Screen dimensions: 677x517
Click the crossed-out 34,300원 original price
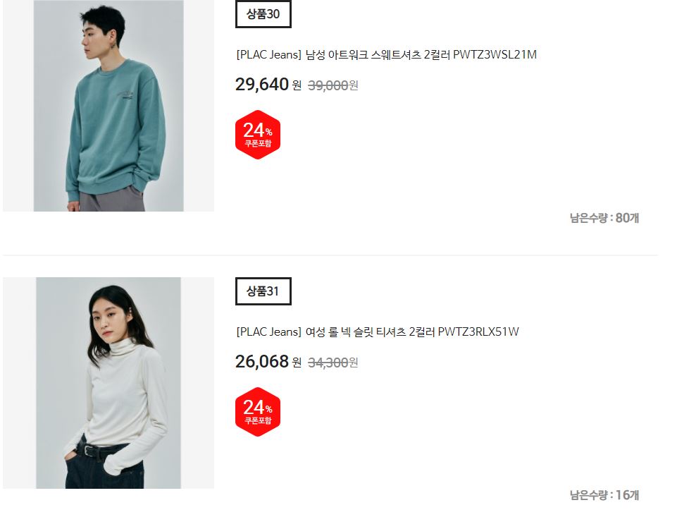[333, 363]
